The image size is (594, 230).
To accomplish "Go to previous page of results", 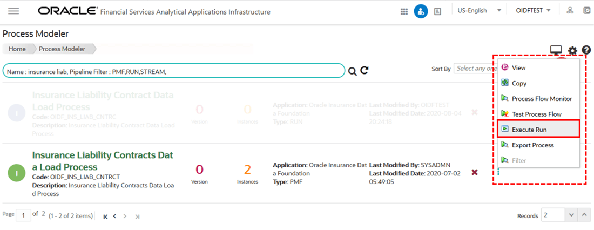I will (114, 216).
